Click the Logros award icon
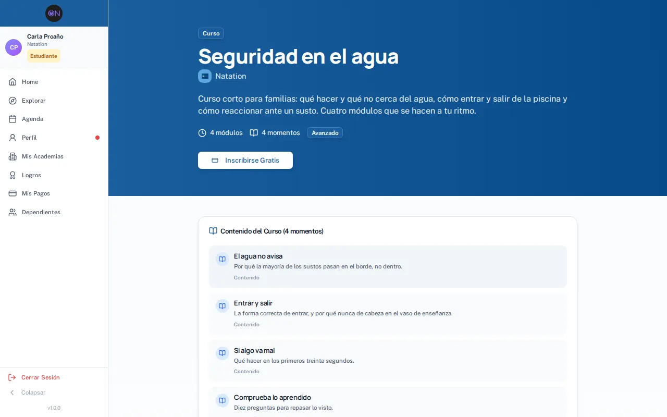The image size is (667, 417). pos(13,175)
